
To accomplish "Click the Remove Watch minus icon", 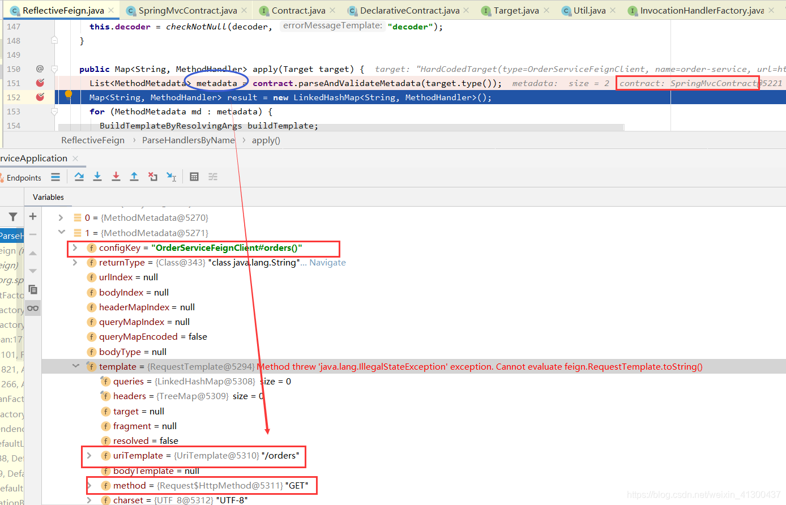I will (x=33, y=234).
